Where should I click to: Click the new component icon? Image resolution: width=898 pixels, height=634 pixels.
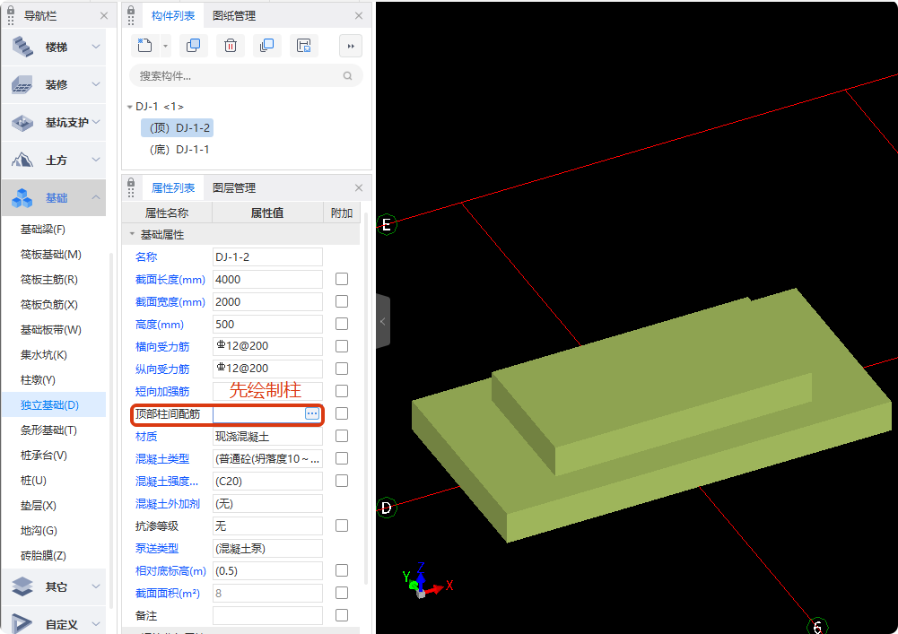tap(145, 45)
